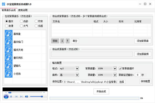Open the 音质 quality dropdown

pos(77,75)
